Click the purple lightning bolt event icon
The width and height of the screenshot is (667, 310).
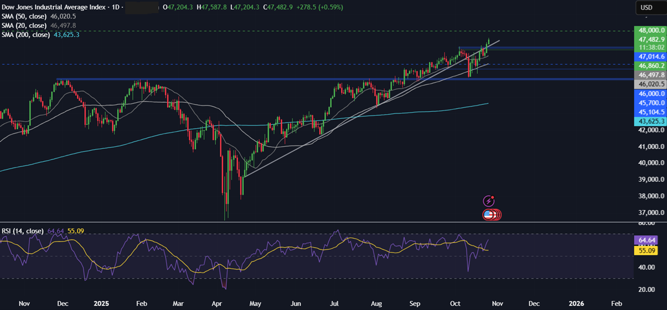[489, 201]
